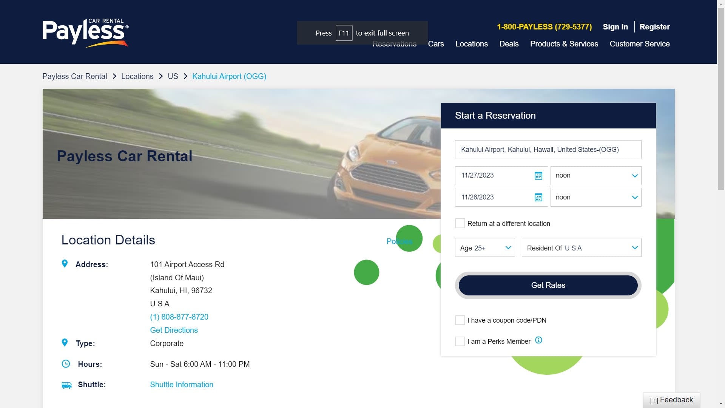The image size is (725, 408).
Task: Open the Products & Services menu
Action: [x=564, y=44]
